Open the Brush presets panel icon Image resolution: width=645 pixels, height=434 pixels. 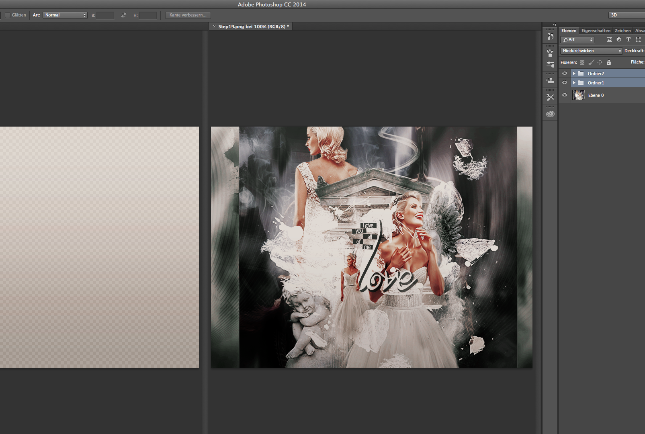[x=550, y=53]
